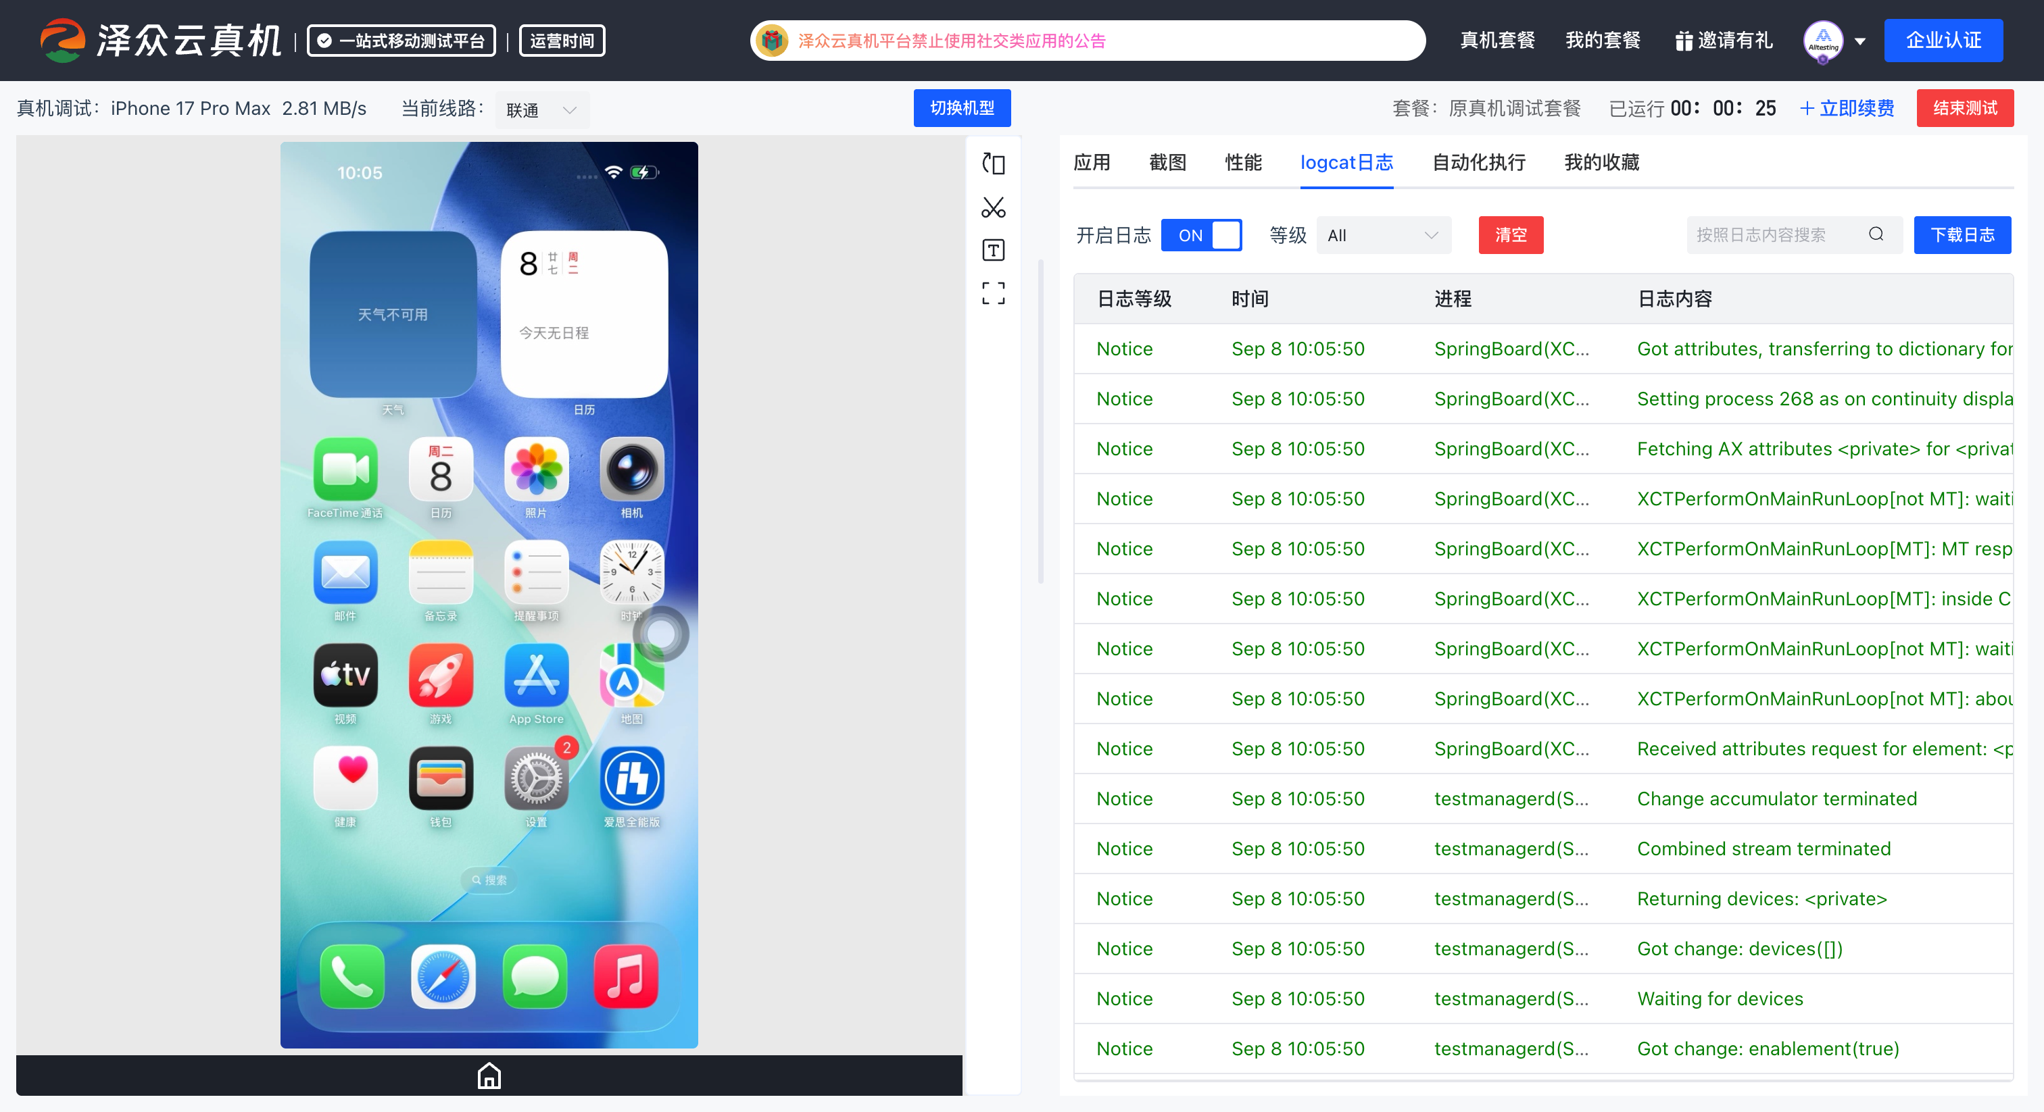Open FaceTime app on the phone
This screenshot has width=2044, height=1112.
point(345,470)
